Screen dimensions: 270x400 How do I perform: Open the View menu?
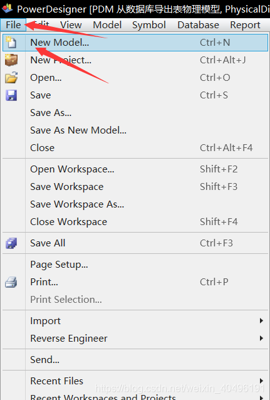[71, 25]
